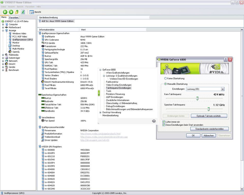Click Optimale Taktrate ermitteln button
This screenshot has width=244, height=195.
click(209, 116)
